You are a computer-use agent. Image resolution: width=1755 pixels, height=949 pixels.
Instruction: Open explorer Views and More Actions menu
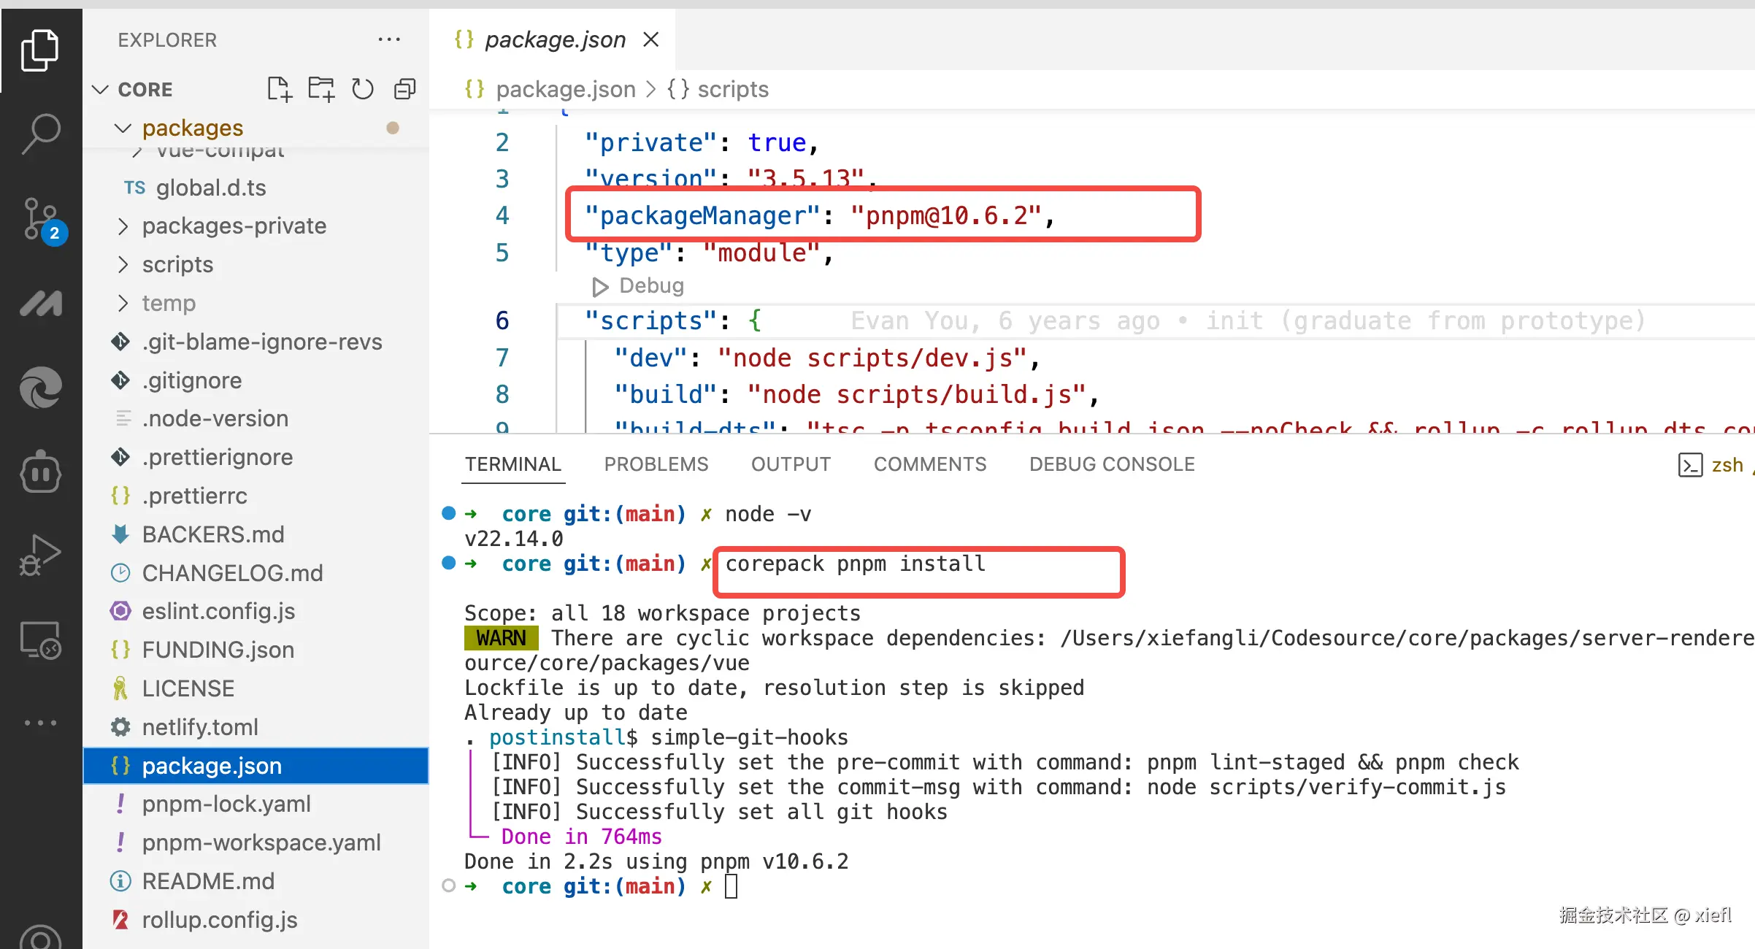[x=389, y=39]
